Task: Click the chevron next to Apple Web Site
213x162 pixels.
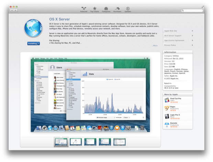Action: 192,31
